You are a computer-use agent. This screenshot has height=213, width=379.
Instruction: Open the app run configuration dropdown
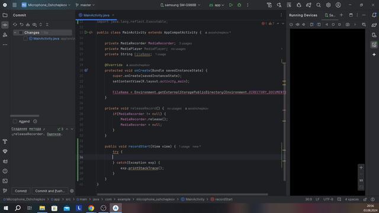pos(217,5)
